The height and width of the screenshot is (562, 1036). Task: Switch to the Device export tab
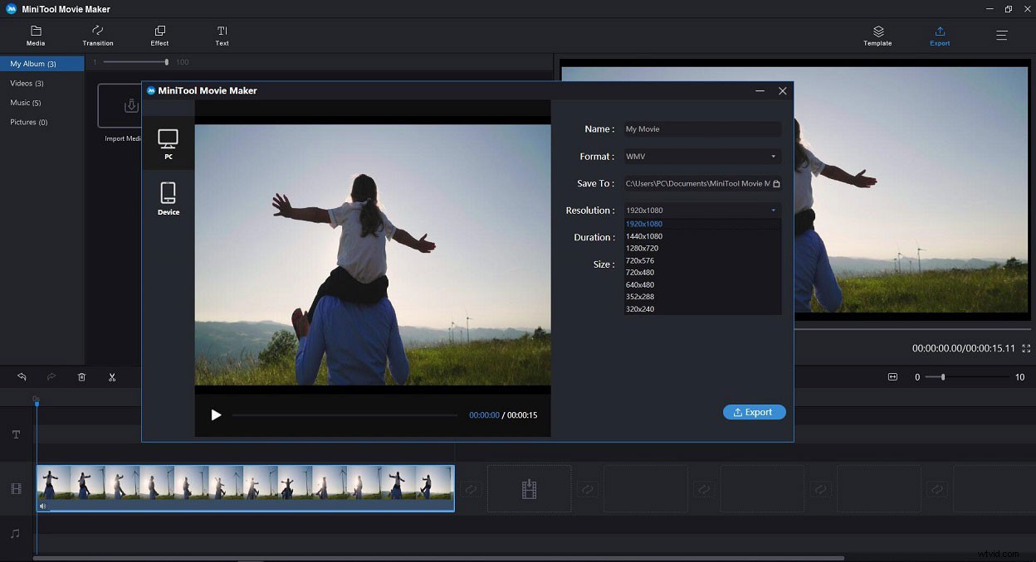(x=169, y=196)
